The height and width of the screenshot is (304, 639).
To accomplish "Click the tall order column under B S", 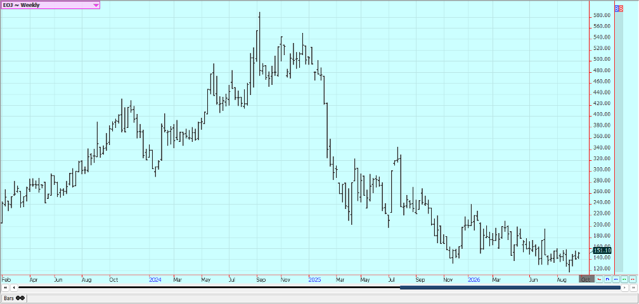I will click(619, 142).
